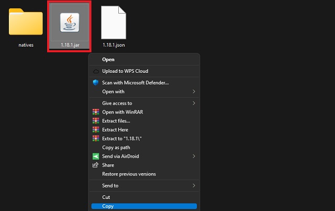Select the 1.18.1.jar Java file icon
The height and width of the screenshot is (211, 335).
[x=70, y=23]
